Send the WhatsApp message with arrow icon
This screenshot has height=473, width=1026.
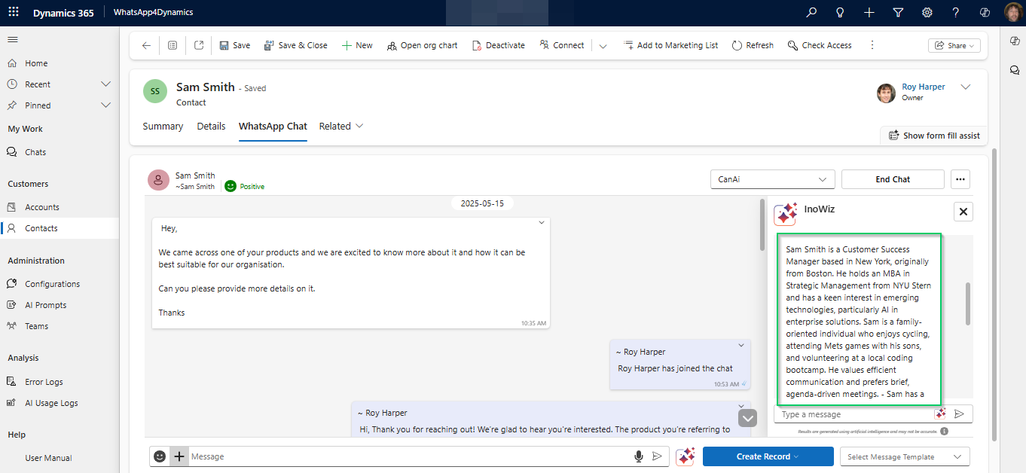pos(657,456)
